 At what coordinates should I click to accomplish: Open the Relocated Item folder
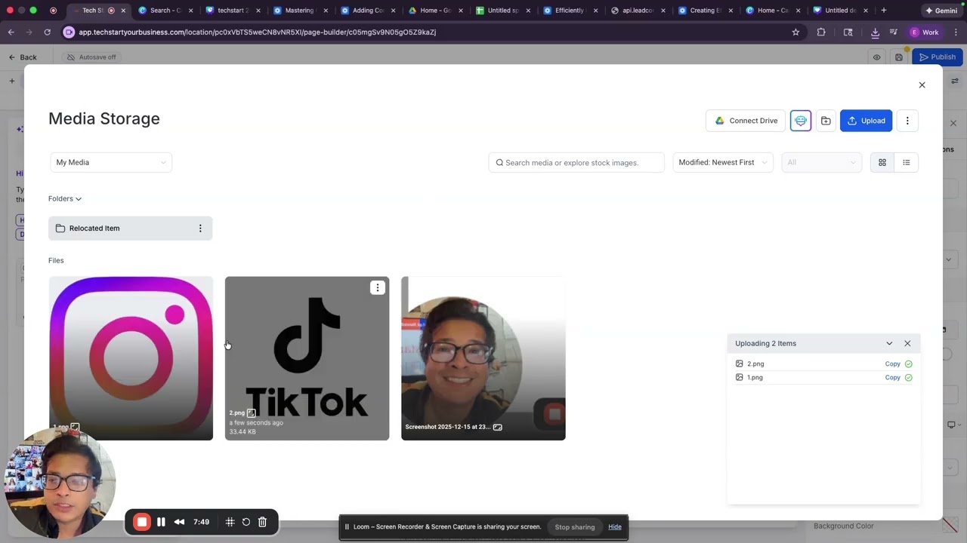click(130, 229)
